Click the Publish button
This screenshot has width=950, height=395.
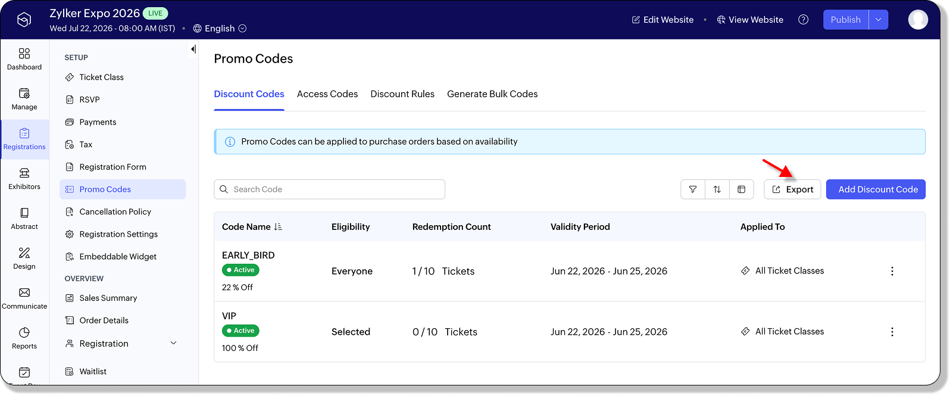[846, 20]
